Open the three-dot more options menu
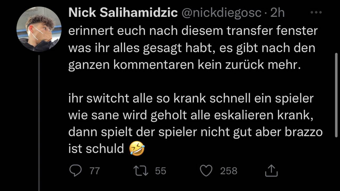The image size is (340, 191). tap(316, 13)
